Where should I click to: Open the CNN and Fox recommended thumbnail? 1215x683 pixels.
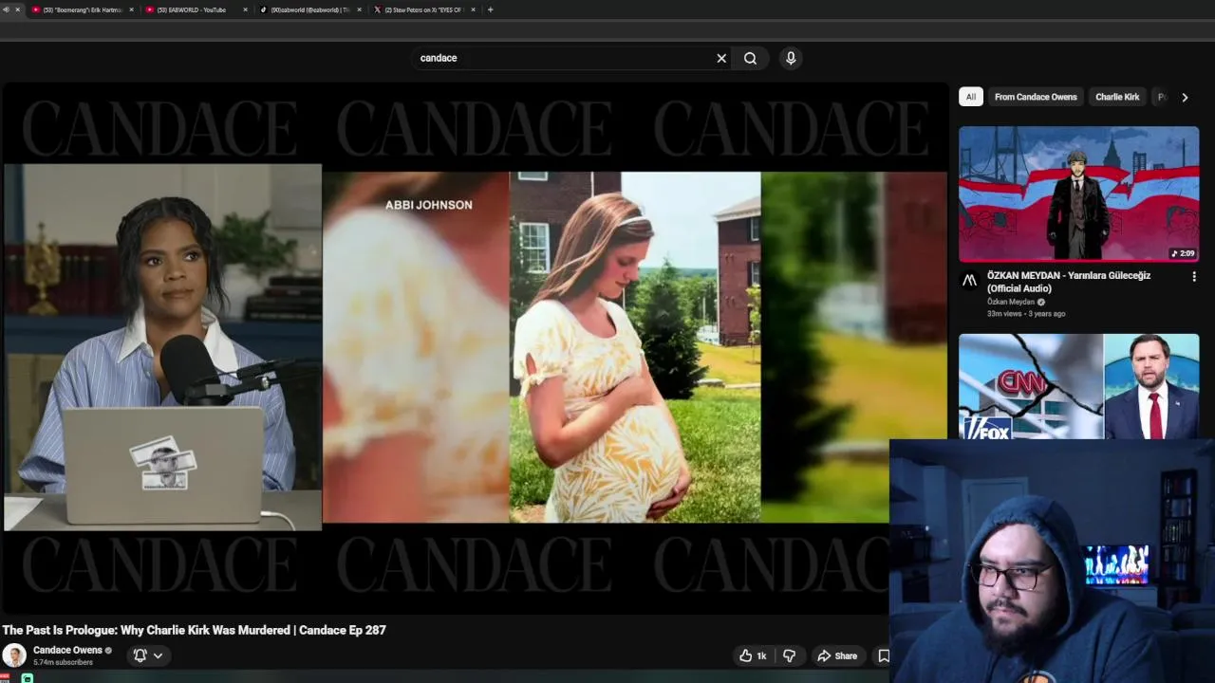(x=1078, y=386)
